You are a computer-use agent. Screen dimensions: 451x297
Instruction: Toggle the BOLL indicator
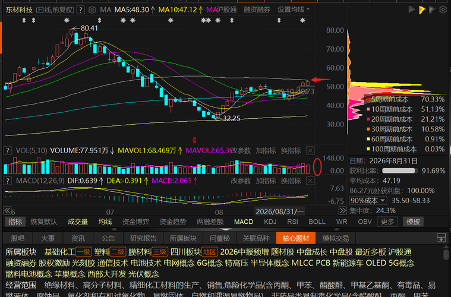point(317,222)
